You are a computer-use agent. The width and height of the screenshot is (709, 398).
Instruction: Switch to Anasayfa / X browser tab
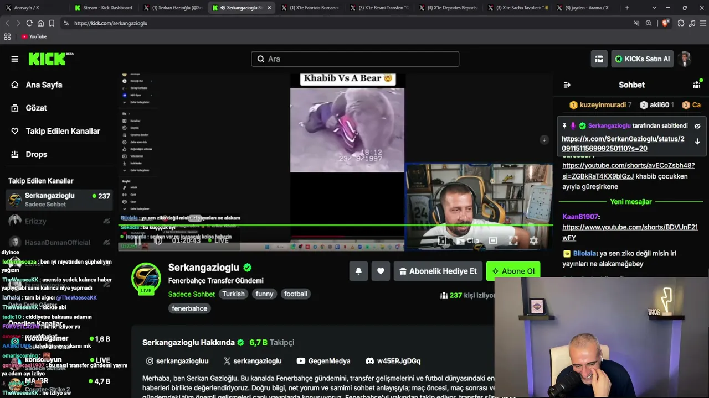point(34,8)
